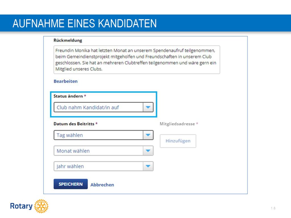Click the slide page number 18
The height and width of the screenshot is (218, 291).
[x=273, y=208]
